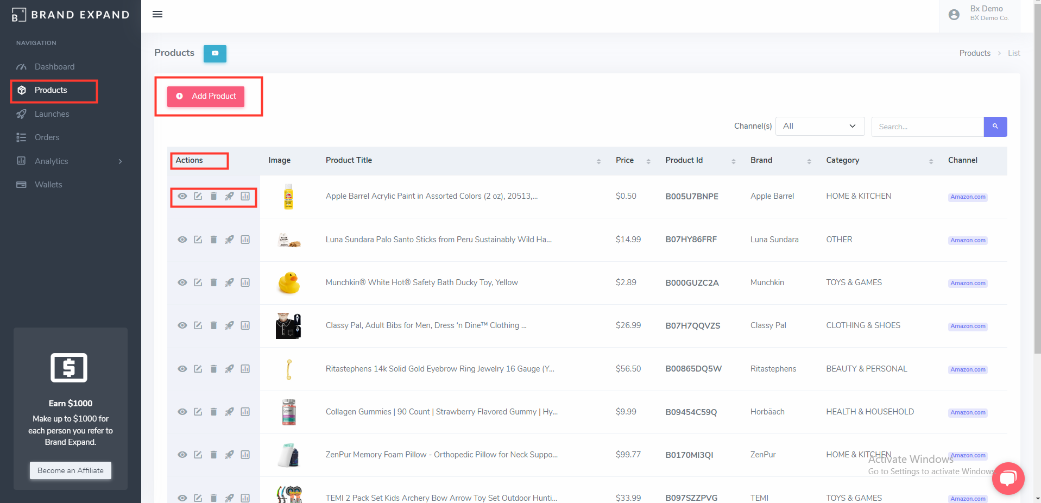Click eye icon for ZenPur Memory Foam Pillow
The height and width of the screenshot is (503, 1041).
click(182, 455)
